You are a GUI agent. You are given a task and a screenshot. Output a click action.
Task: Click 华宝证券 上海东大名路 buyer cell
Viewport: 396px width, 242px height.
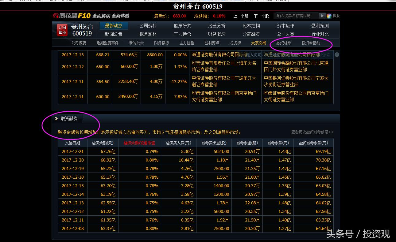click(x=225, y=66)
